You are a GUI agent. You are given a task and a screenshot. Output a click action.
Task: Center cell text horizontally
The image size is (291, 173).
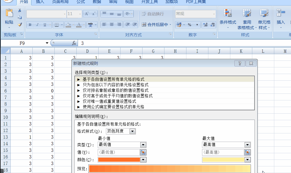tap(111, 24)
